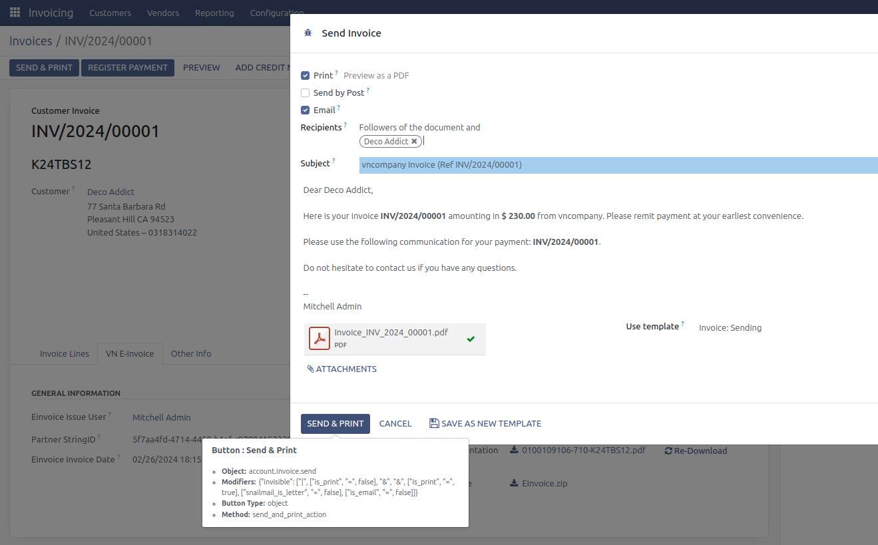Download 0100109106-710-K24TBS12.pdf file
The width and height of the screenshot is (878, 545).
pos(578,451)
